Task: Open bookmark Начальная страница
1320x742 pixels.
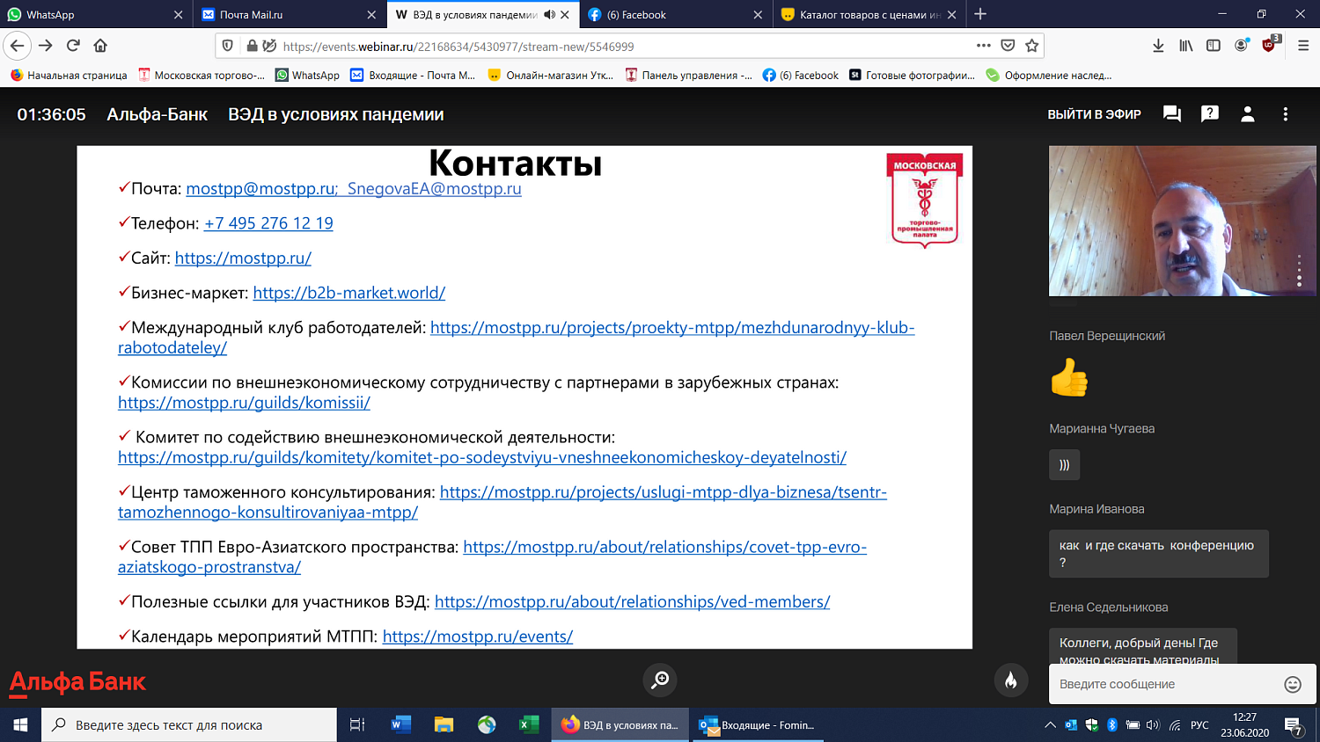Action: coord(69,76)
